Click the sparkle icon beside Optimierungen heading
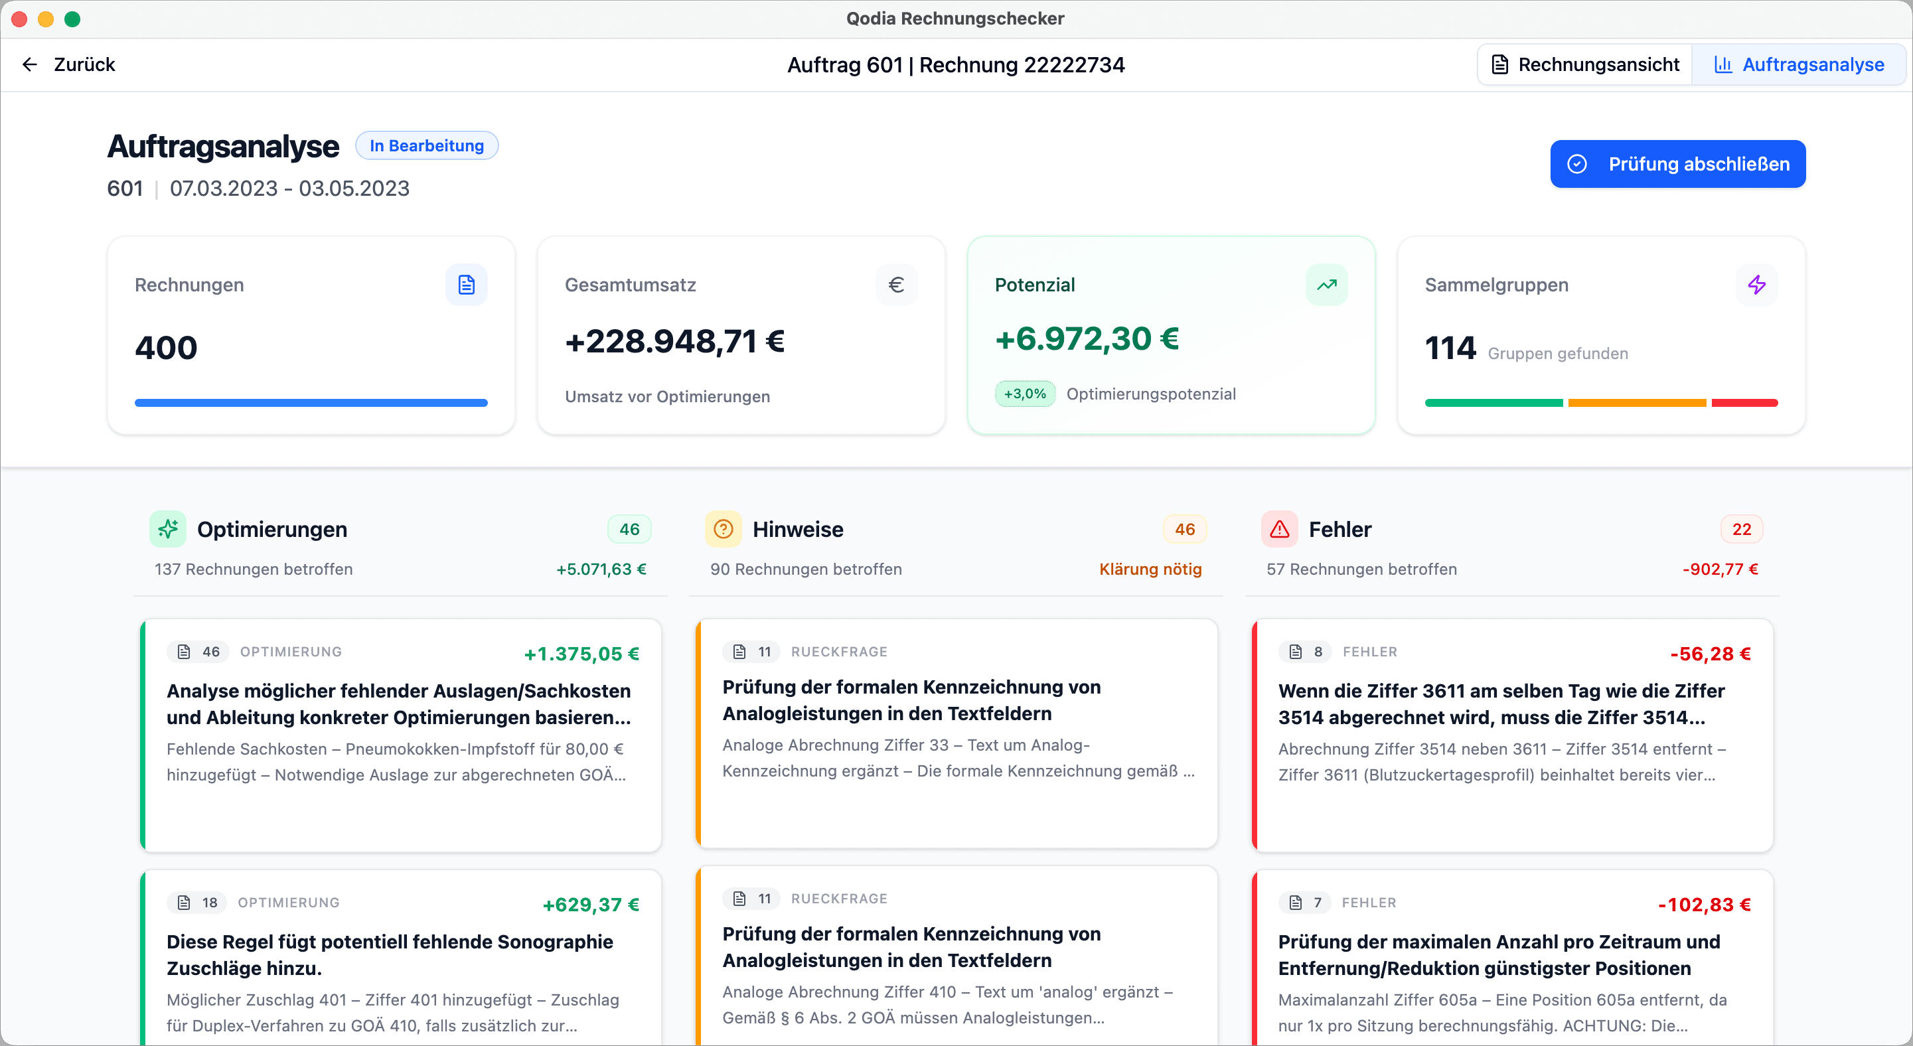 (168, 530)
